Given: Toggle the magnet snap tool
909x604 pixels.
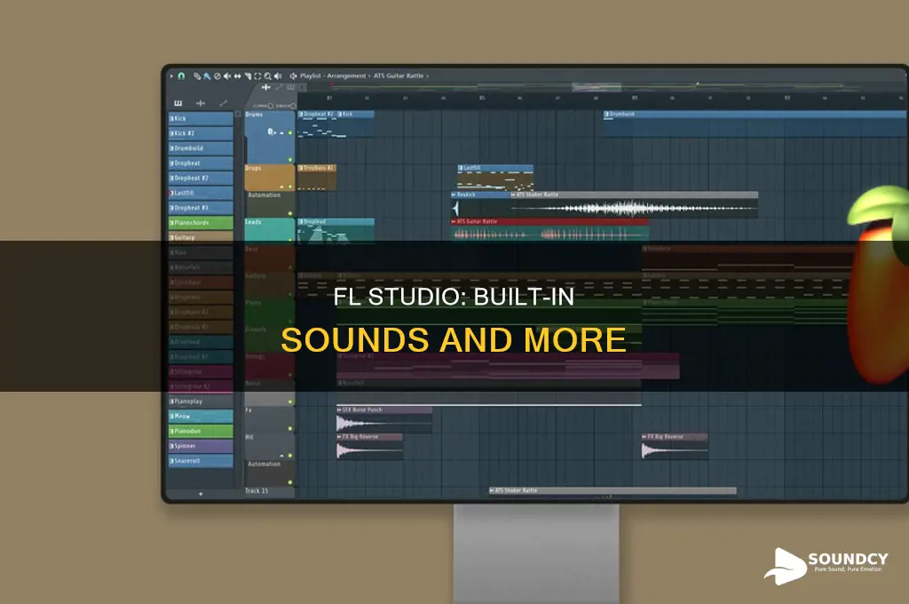Looking at the screenshot, I should [181, 76].
